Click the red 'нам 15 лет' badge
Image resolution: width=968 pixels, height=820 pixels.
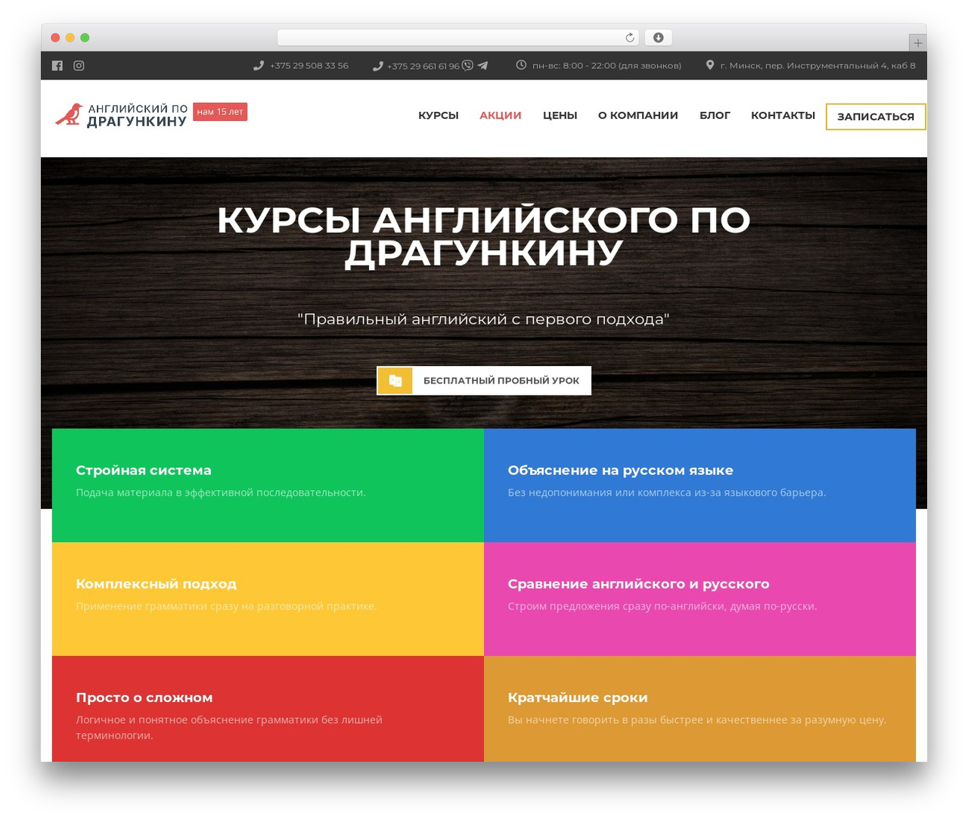(x=220, y=112)
